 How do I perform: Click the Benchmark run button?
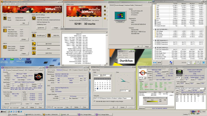coord(49,44)
